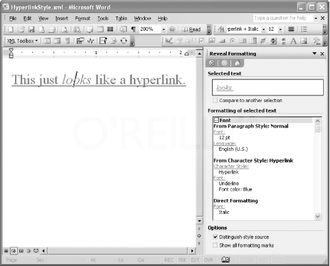330x266 pixels.
Task: Click the right indent marker on ruler
Action: coord(187,53)
